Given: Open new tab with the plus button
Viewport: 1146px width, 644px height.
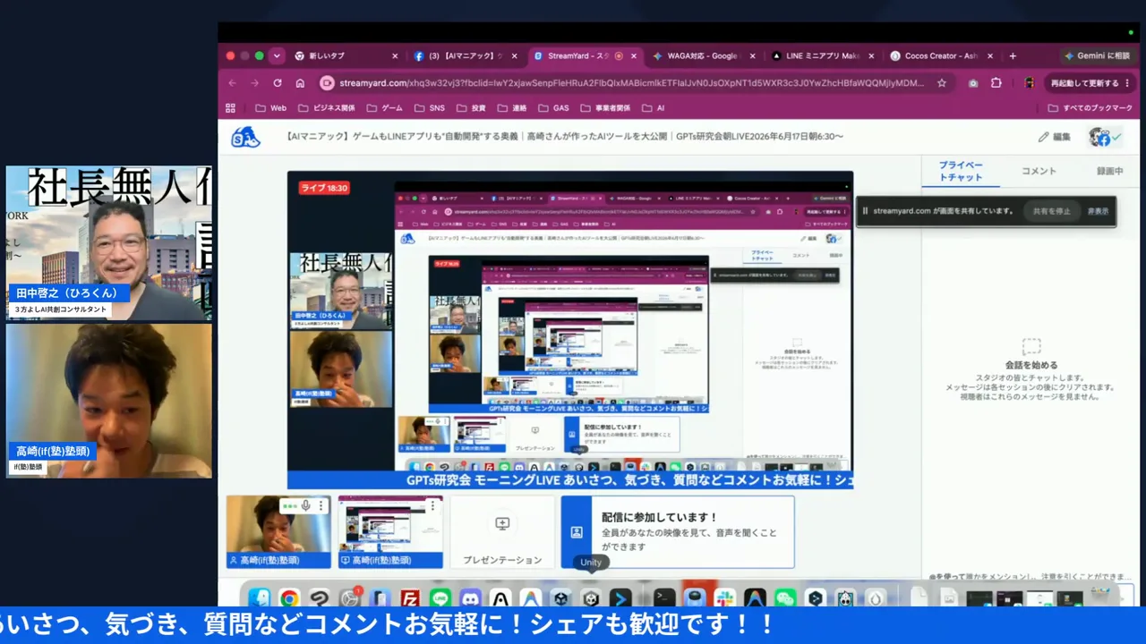Looking at the screenshot, I should point(1013,55).
